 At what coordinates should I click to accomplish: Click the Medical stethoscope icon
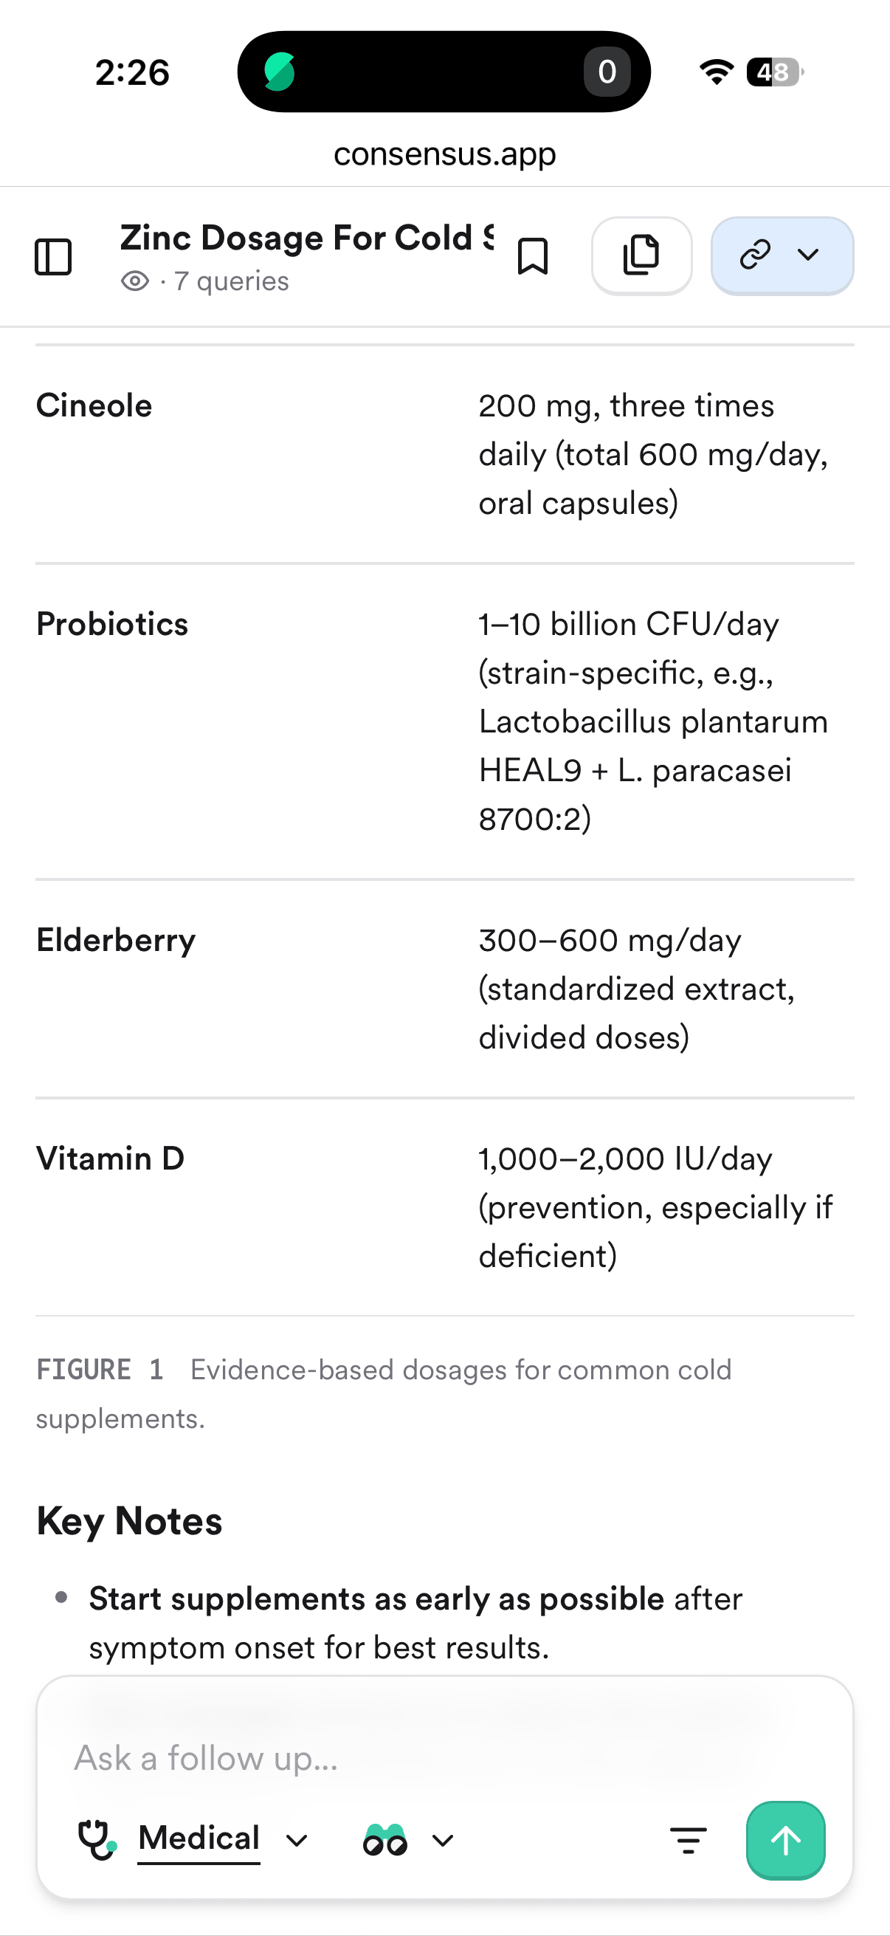click(x=97, y=1840)
